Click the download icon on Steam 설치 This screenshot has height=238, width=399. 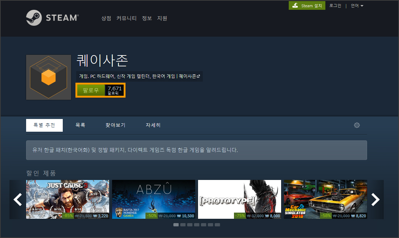[295, 5]
